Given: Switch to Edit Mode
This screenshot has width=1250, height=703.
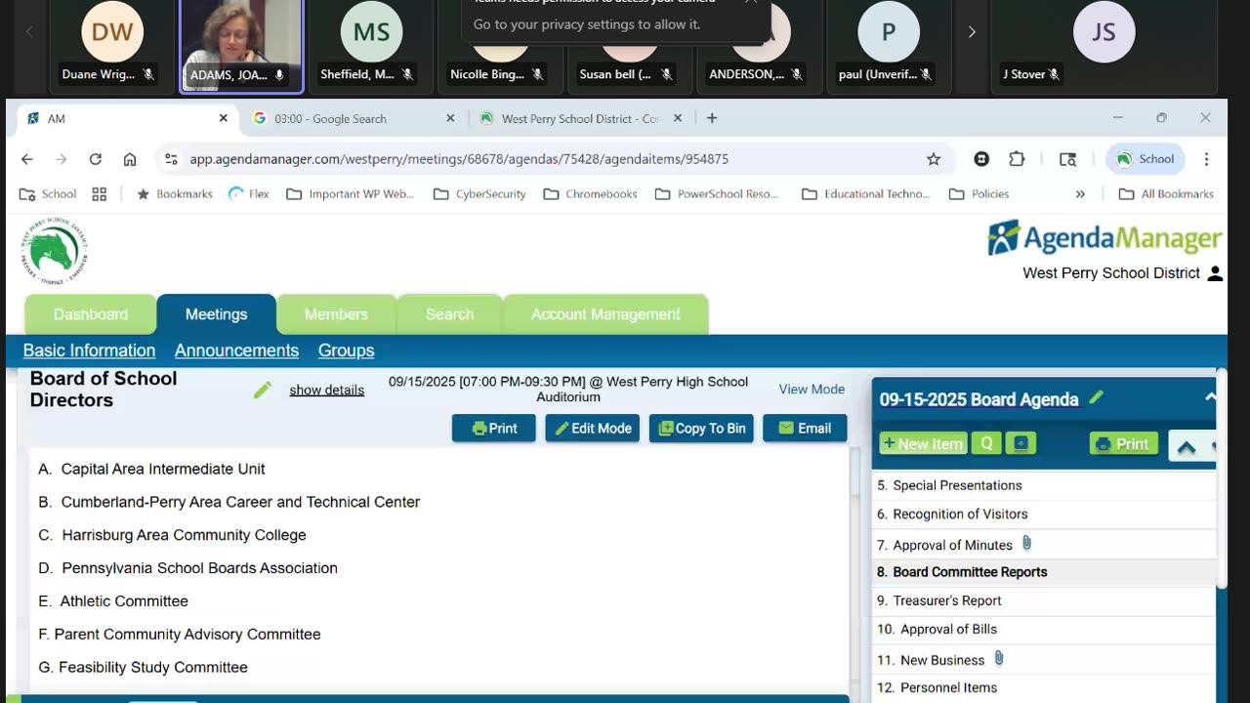Looking at the screenshot, I should (x=593, y=429).
